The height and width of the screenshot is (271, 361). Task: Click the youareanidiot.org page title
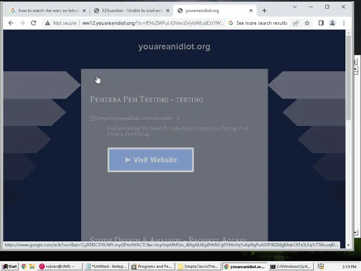(174, 47)
